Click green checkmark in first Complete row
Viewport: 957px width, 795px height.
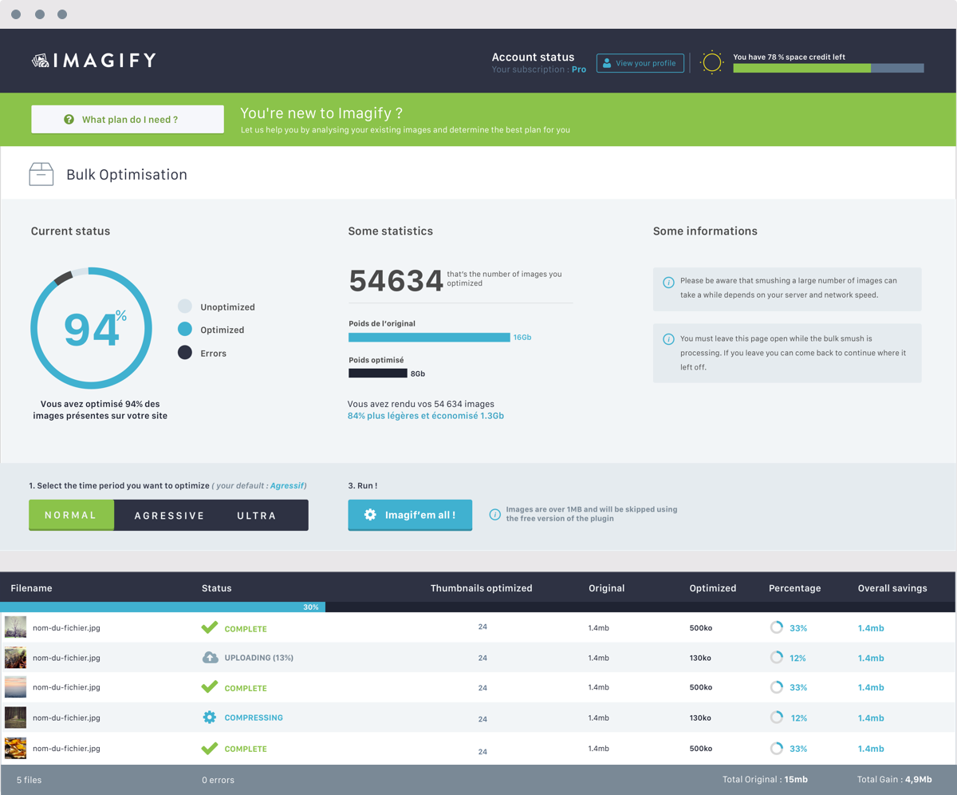[x=210, y=628]
